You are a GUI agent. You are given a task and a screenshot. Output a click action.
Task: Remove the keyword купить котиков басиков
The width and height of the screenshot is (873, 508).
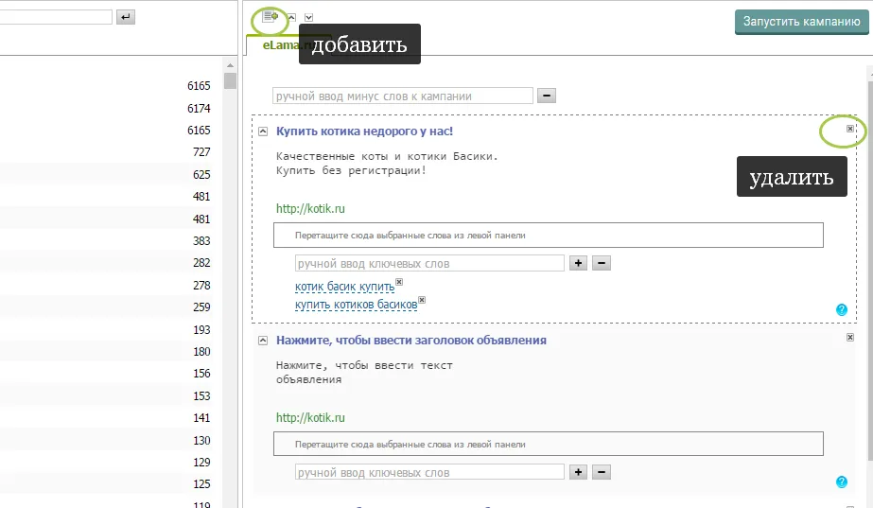422,300
